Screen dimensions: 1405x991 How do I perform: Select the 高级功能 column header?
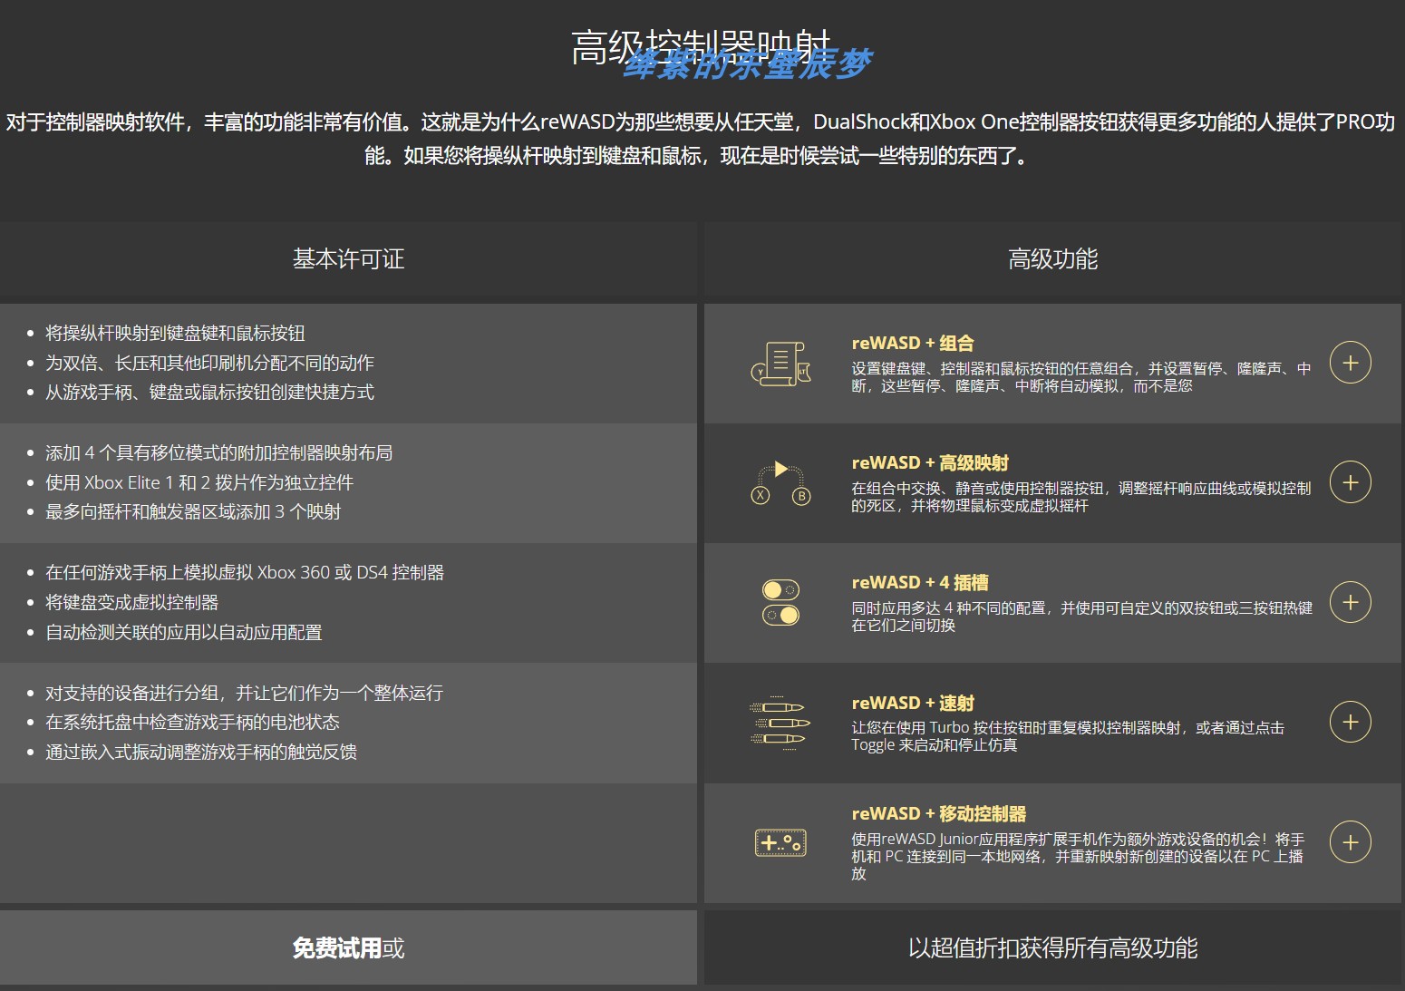[1052, 259]
